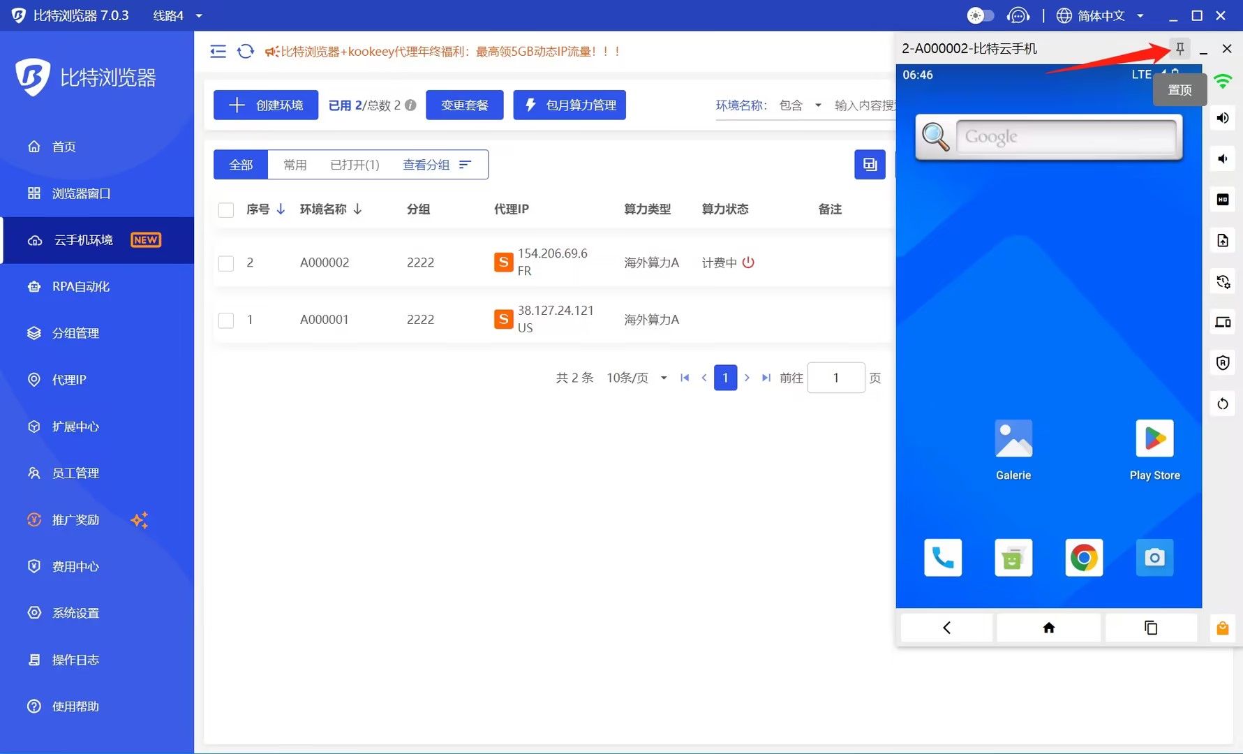The width and height of the screenshot is (1243, 754).
Task: Pin the cloud phone window on top
Action: coord(1180,48)
